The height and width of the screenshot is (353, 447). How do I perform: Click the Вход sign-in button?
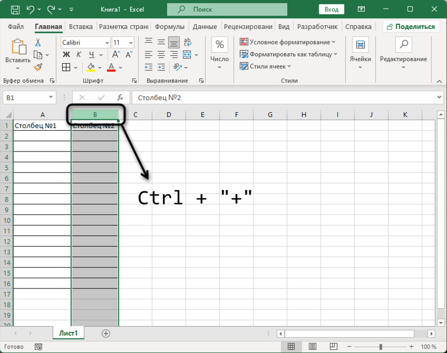(x=331, y=9)
